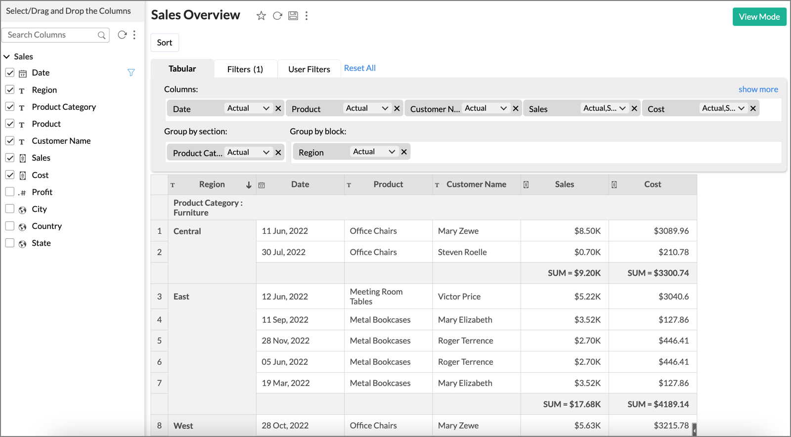This screenshot has width=791, height=437.
Task: Click the save icon in title bar
Action: click(293, 16)
